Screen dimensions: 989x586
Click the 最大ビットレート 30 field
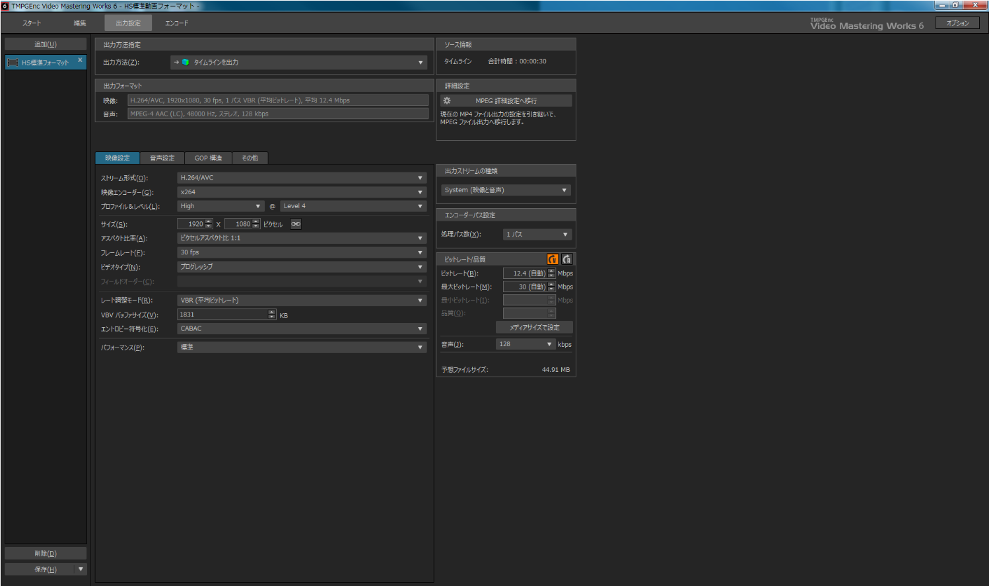point(526,287)
